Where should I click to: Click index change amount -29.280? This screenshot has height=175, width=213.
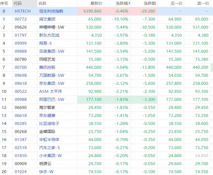[x=148, y=11]
